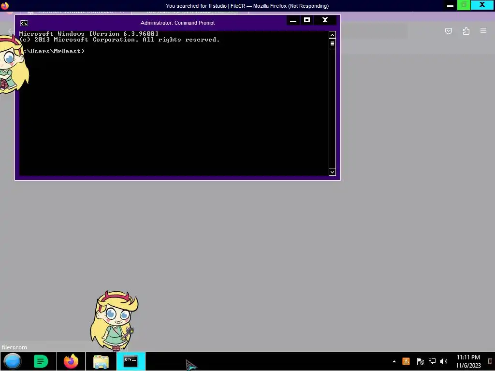Close the not-responding Firefox window

point(482,5)
